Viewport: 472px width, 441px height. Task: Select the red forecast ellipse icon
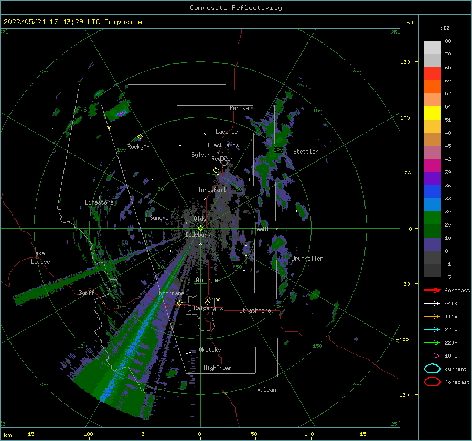[432, 382]
